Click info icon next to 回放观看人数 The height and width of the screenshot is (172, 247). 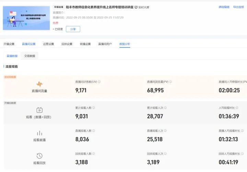(x=93, y=154)
